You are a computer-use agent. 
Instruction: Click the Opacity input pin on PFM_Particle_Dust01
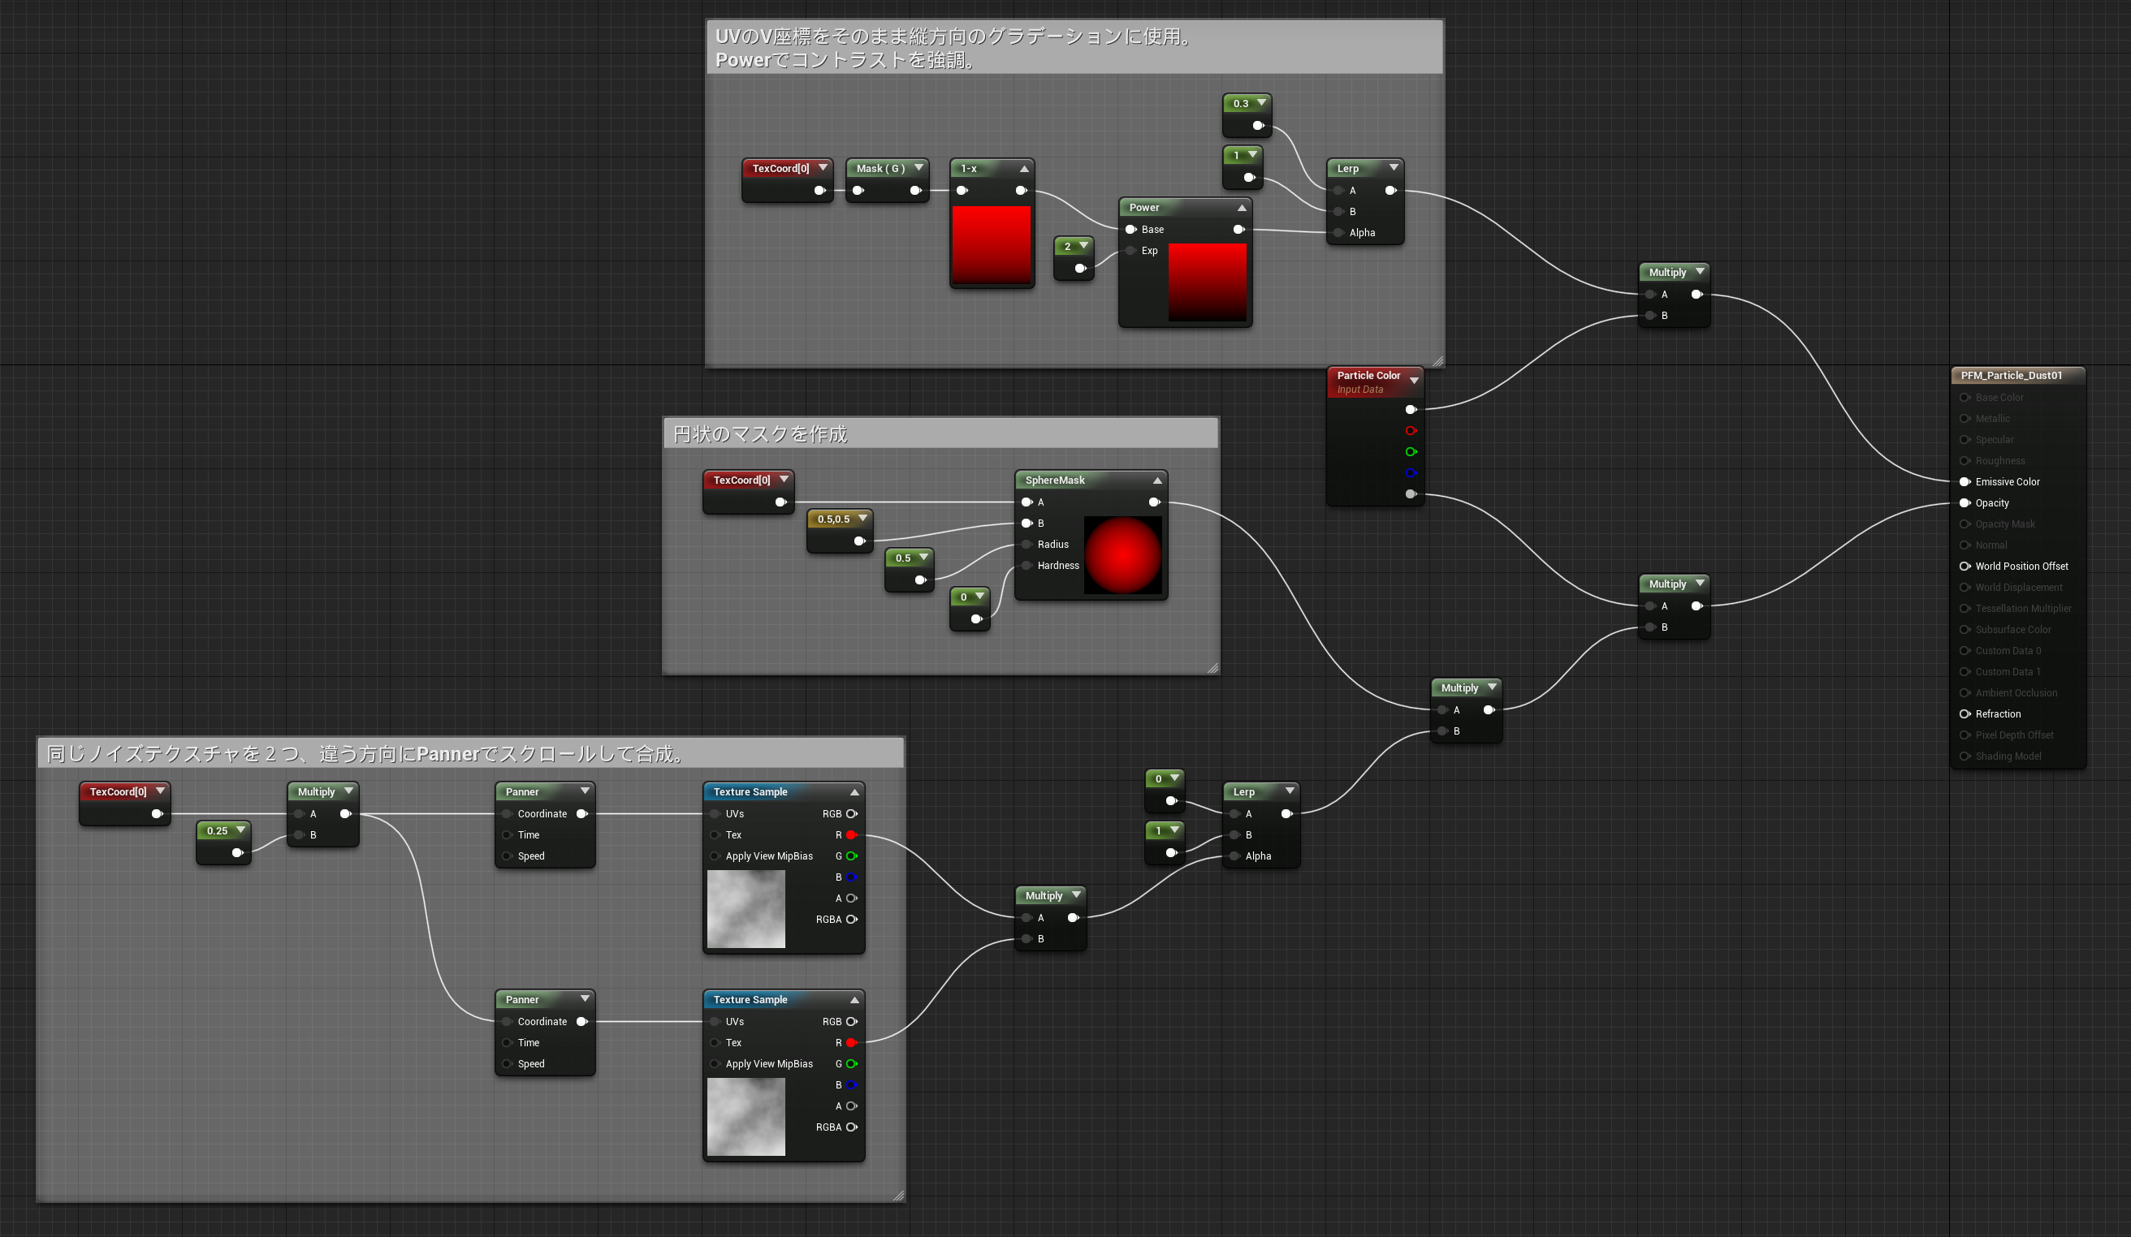(x=1965, y=502)
